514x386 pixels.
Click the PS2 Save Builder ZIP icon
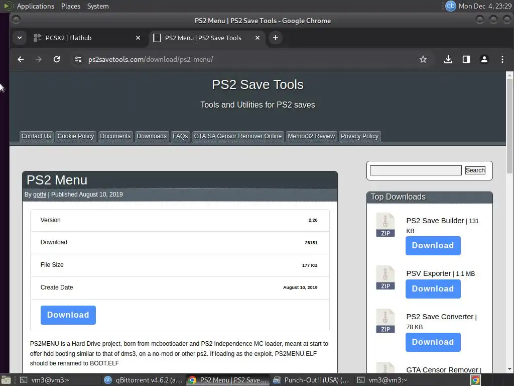(x=385, y=225)
